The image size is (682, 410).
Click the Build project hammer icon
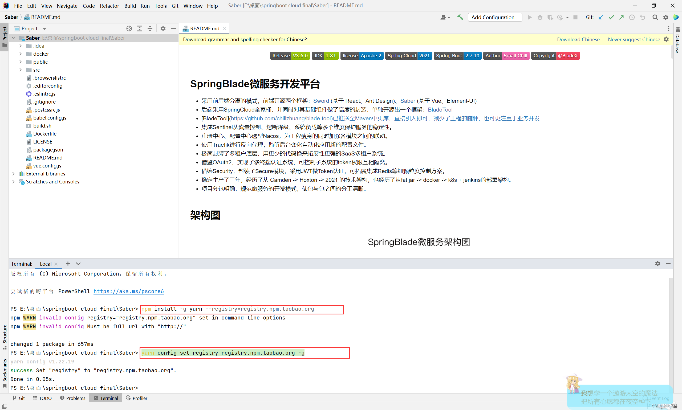coord(460,17)
